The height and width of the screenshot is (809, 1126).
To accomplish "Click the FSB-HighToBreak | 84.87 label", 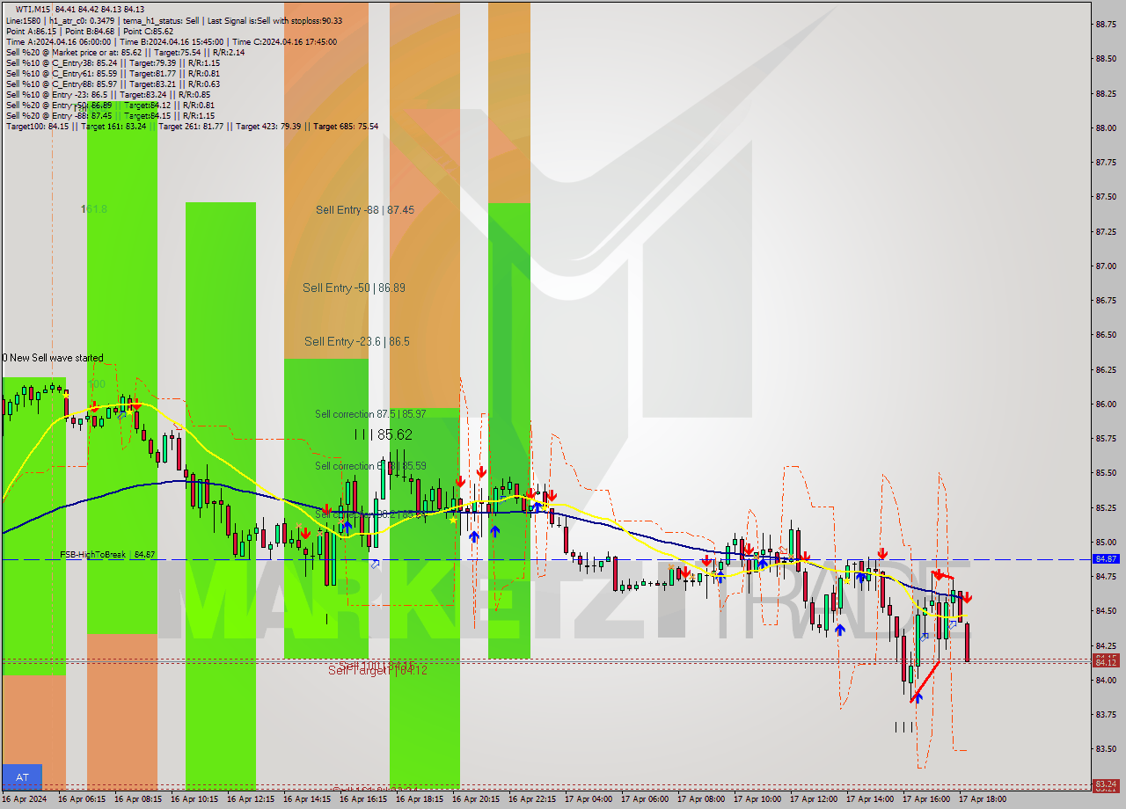I will (107, 555).
